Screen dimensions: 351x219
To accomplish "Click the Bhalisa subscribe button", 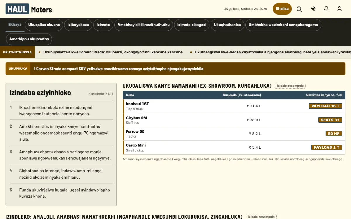I will tap(282, 9).
